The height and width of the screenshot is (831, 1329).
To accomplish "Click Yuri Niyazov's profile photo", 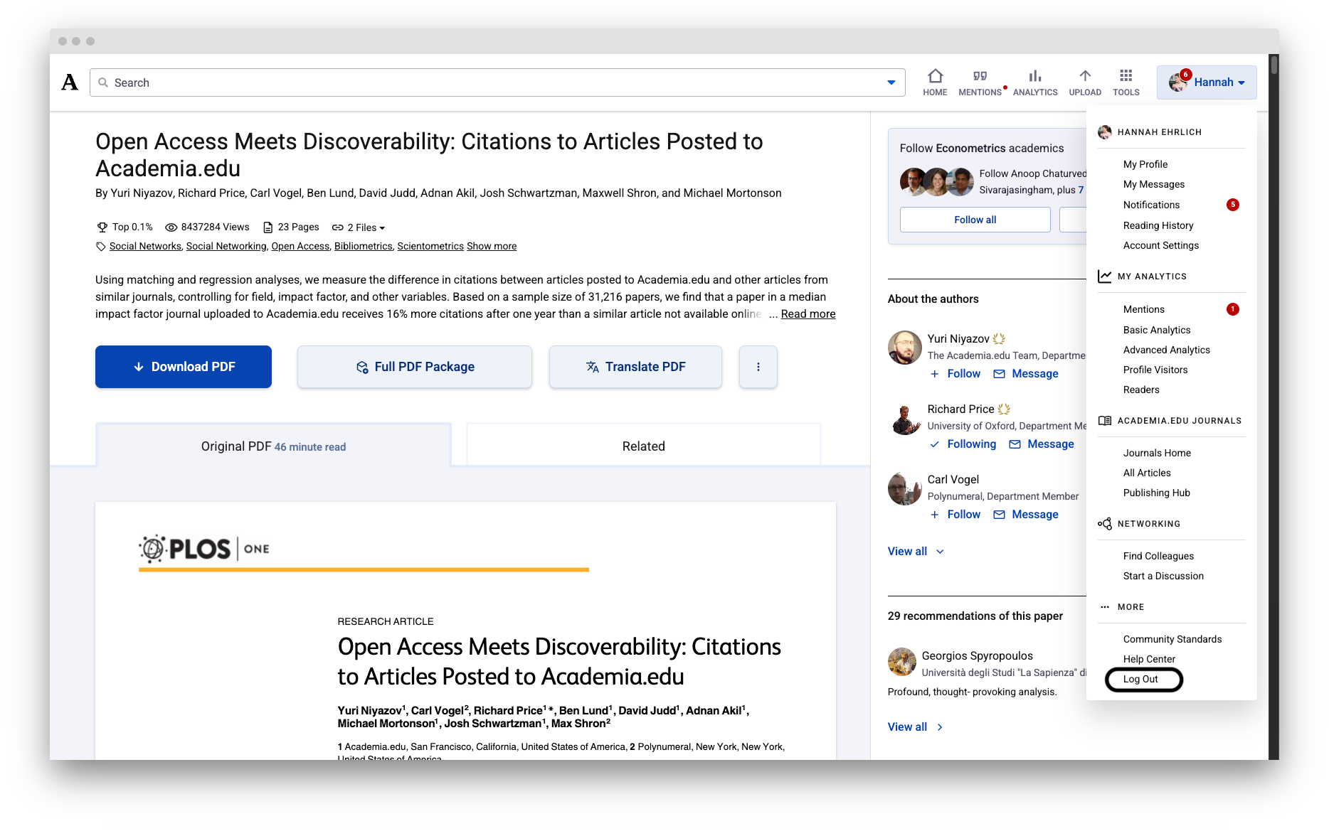I will (905, 348).
